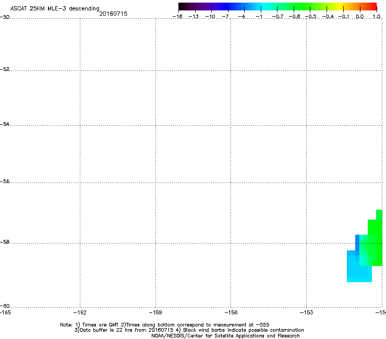Click the '-16' color scale label
Screen dimensions: 386x339
(177, 17)
